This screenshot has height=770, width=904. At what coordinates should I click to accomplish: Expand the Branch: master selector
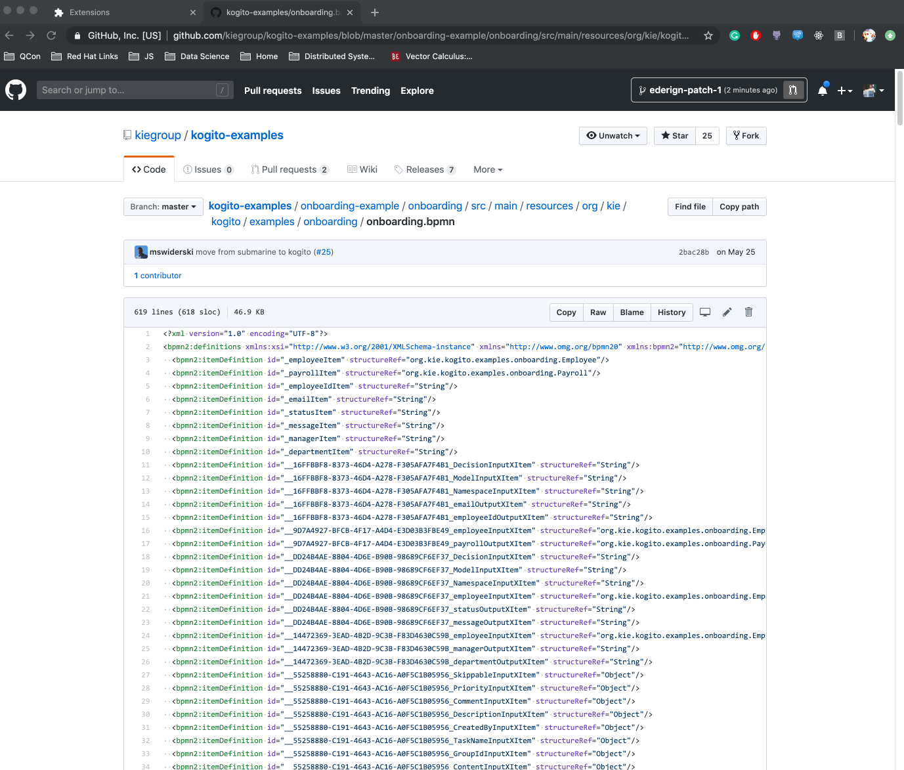coord(163,207)
